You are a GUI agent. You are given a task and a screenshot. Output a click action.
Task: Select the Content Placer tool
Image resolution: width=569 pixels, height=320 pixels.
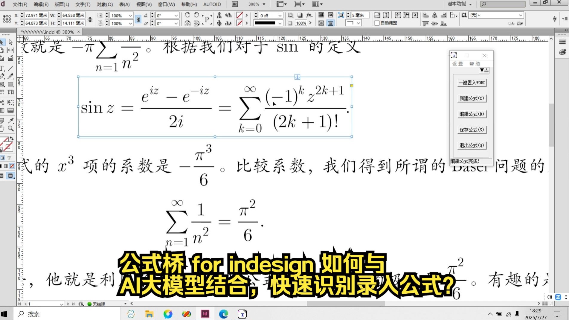pyautogui.click(x=11, y=58)
